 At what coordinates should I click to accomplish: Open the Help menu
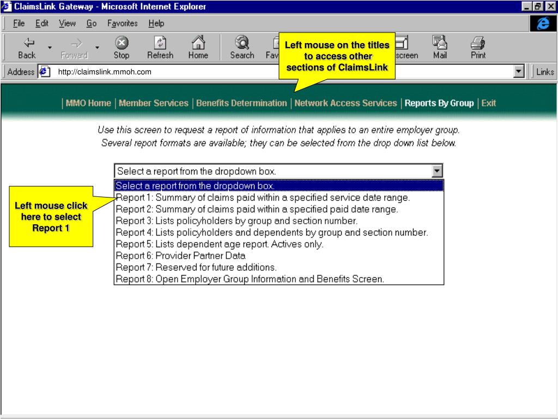coord(156,23)
